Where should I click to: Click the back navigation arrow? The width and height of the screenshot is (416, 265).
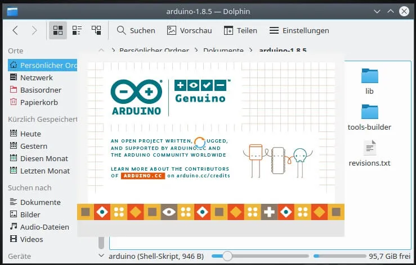pos(15,30)
